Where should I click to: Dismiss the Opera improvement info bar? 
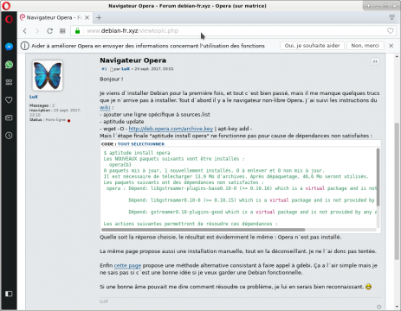click(391, 46)
